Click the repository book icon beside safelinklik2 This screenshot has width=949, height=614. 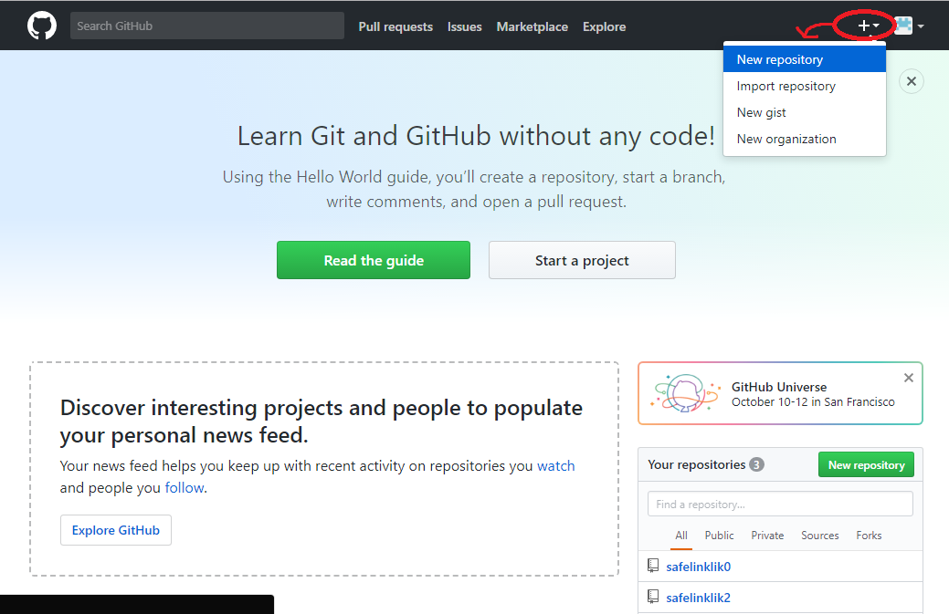[x=653, y=596]
